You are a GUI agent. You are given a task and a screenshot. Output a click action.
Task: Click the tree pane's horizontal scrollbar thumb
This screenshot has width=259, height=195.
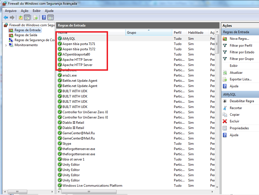click(x=17, y=192)
